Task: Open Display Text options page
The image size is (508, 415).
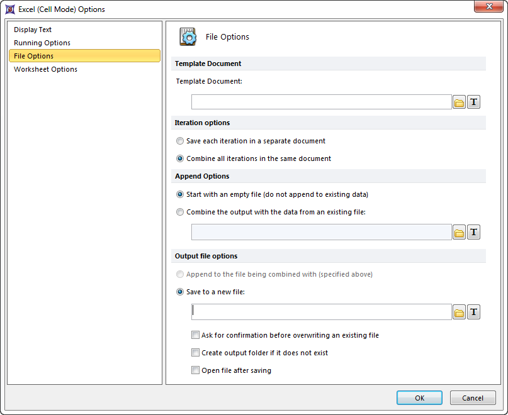Action: (x=33, y=30)
